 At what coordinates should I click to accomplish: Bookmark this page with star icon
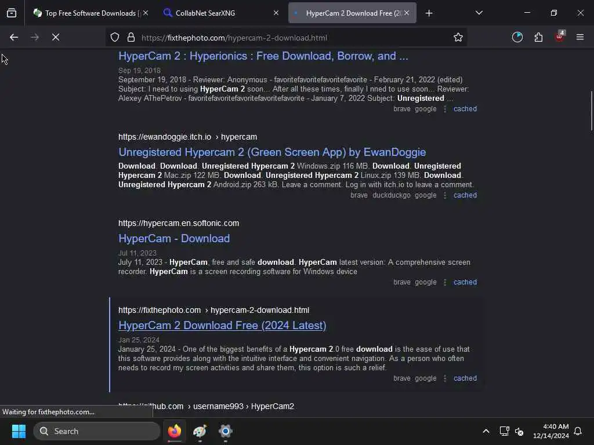(458, 37)
